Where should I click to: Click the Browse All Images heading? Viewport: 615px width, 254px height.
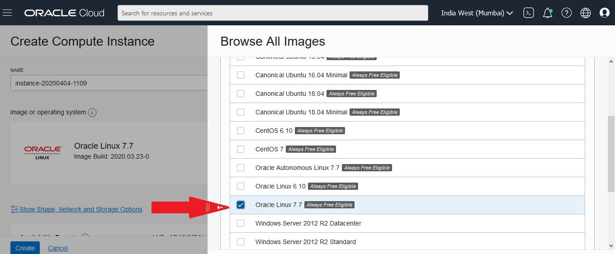point(273,41)
